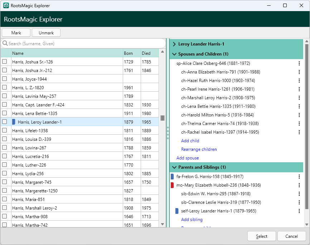Open options menu for child Lena Bettie Harris-1335
Image resolution: width=310 pixels, height=245 pixels.
click(x=299, y=106)
